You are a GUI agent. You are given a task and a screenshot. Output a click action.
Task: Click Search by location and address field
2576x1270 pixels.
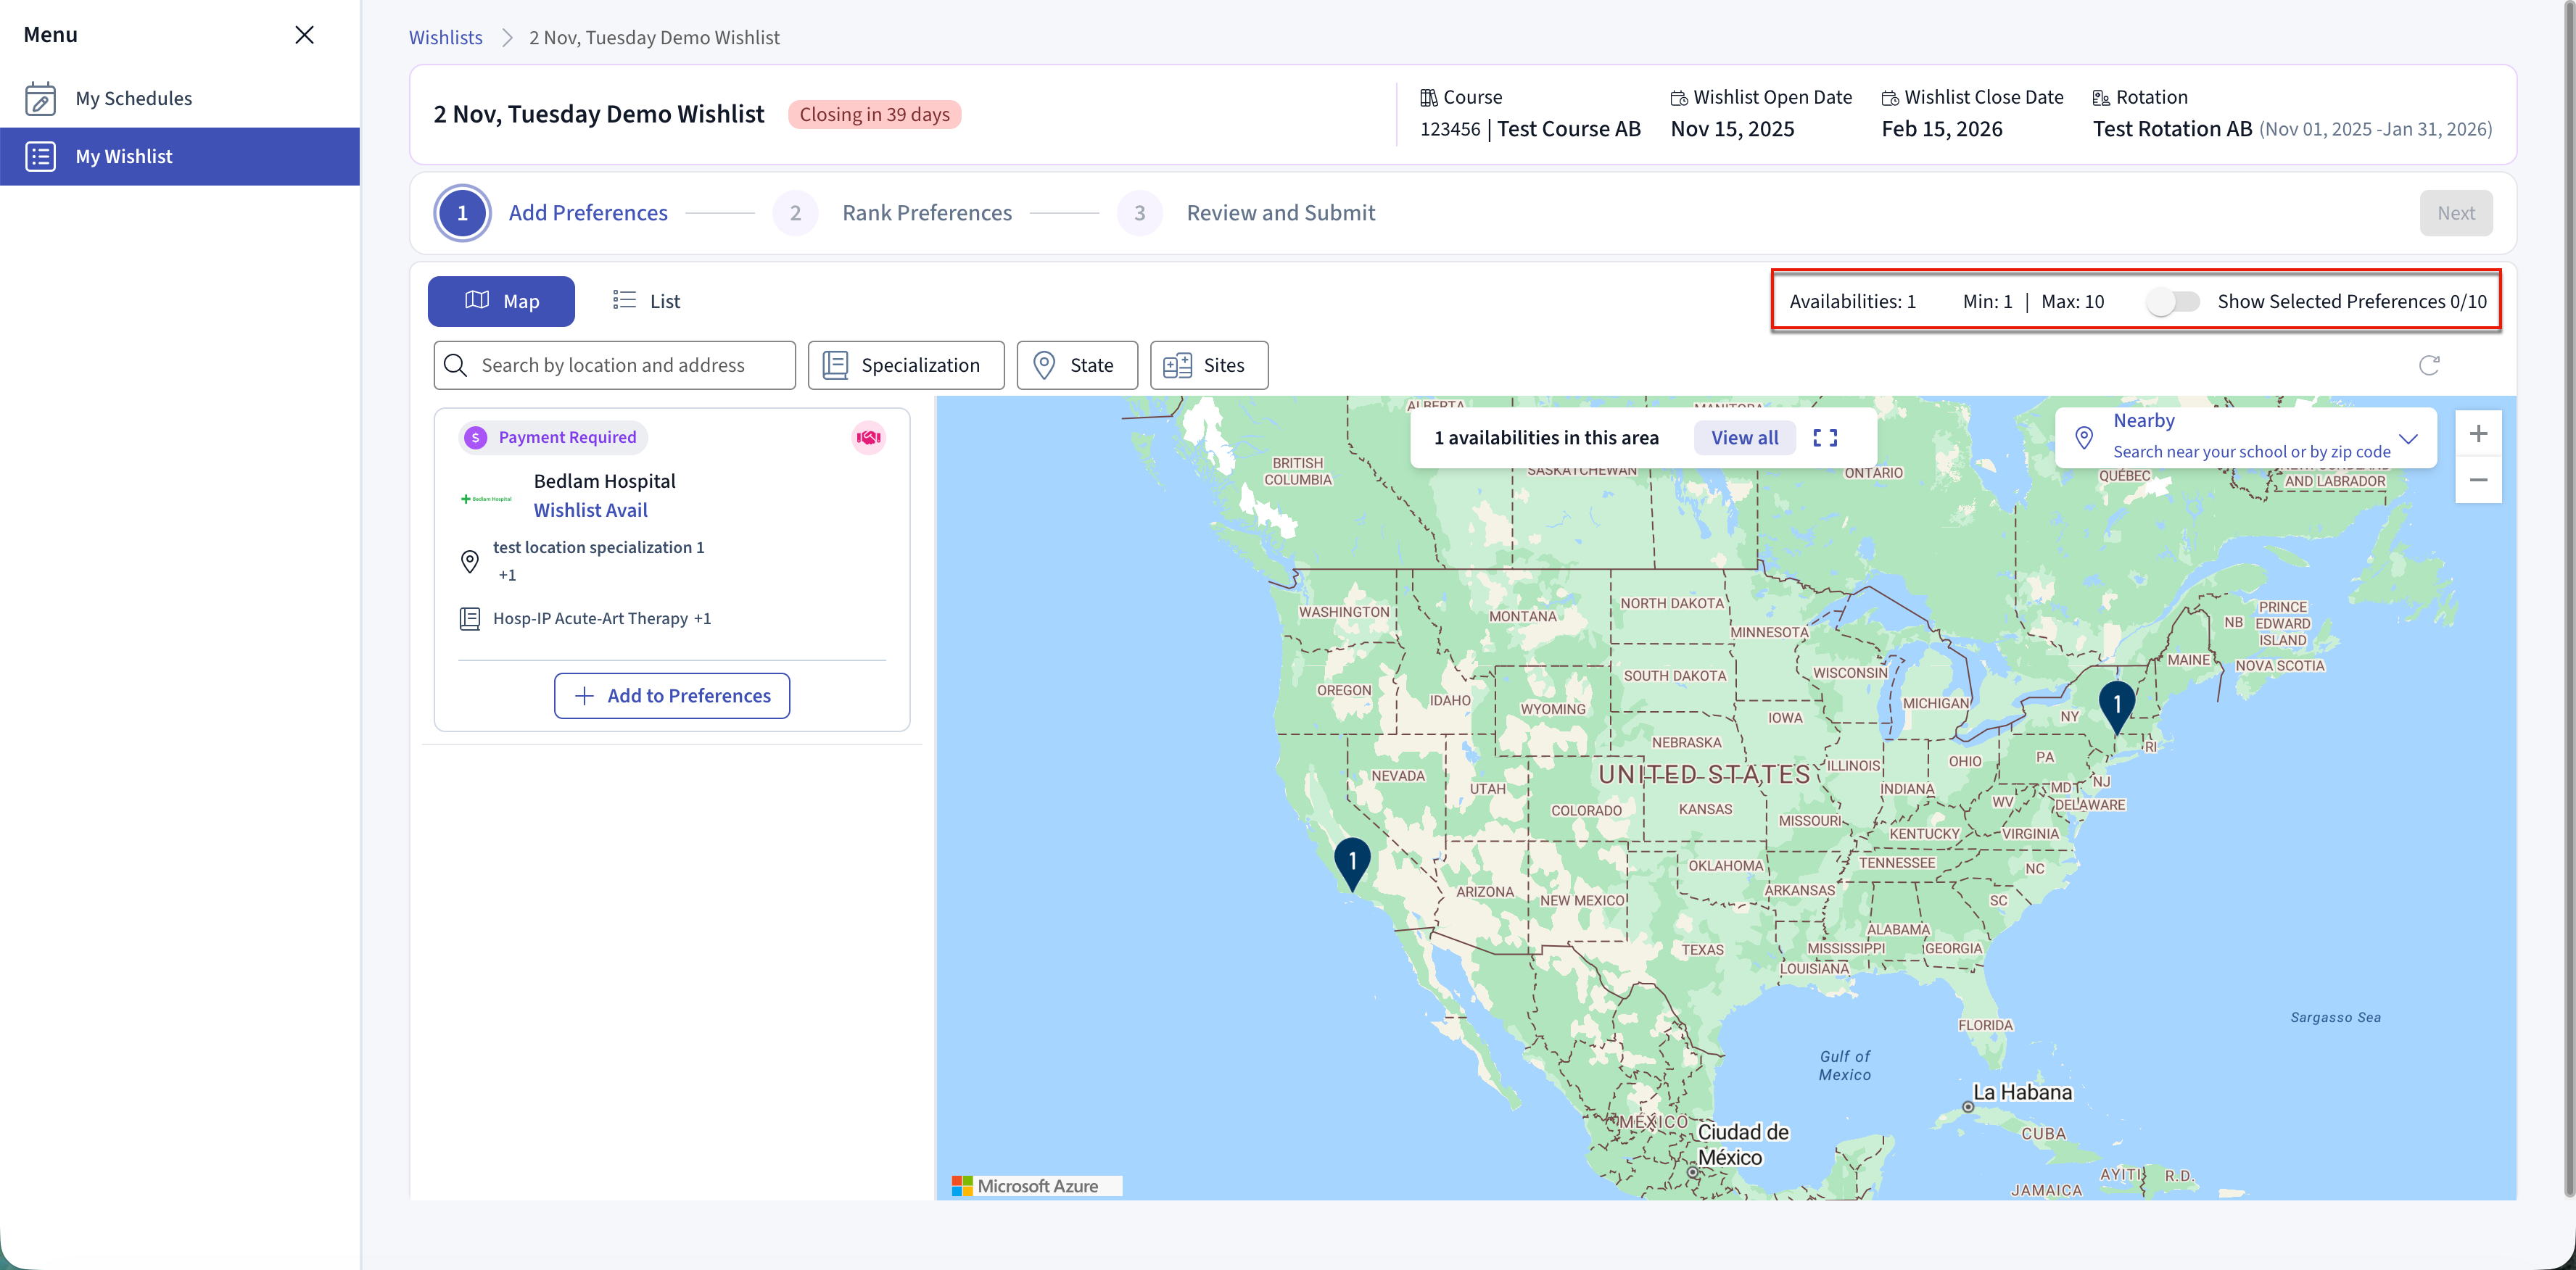coord(614,366)
